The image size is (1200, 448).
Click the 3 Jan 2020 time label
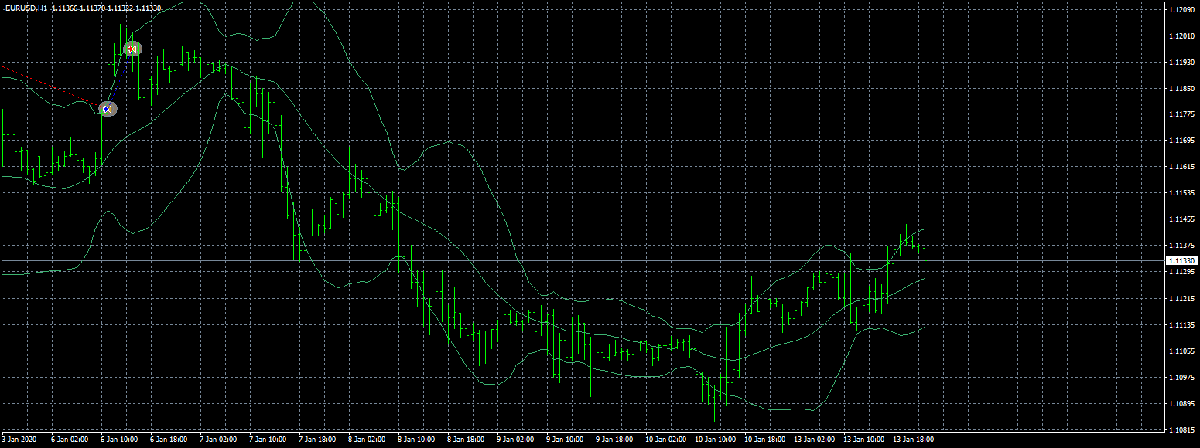19,439
